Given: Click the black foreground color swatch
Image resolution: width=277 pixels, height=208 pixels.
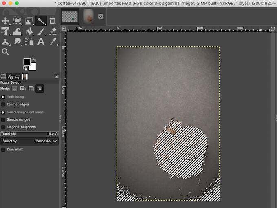Looking at the screenshot, I should tap(27, 62).
